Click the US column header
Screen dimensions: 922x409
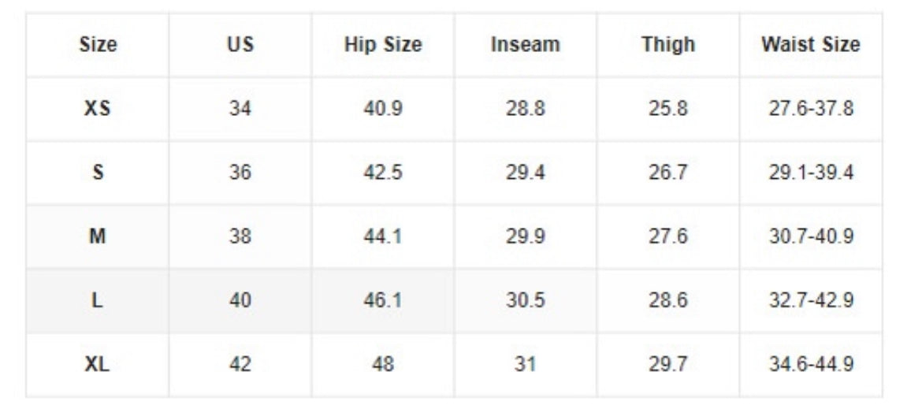[x=240, y=45]
